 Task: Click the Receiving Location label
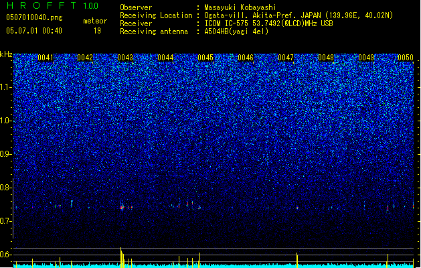pos(156,15)
